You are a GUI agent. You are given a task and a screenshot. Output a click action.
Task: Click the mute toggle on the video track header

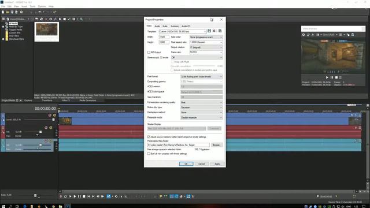[50, 115]
